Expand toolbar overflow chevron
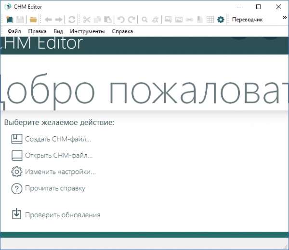This screenshot has height=250, width=289. click(x=285, y=17)
